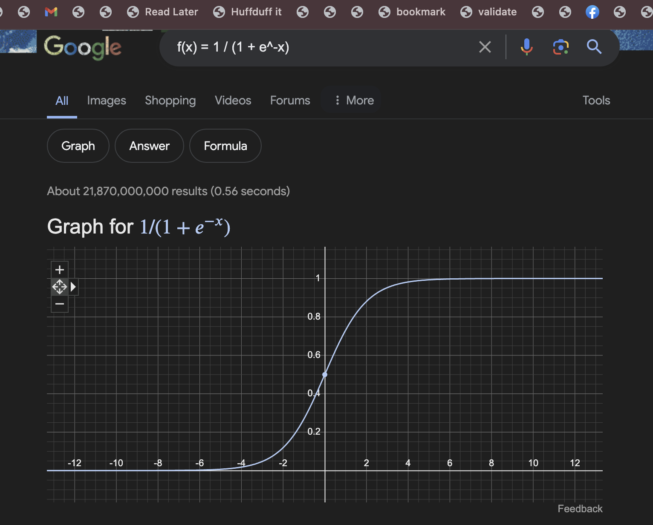
Task: Clear the search box text
Action: click(485, 47)
